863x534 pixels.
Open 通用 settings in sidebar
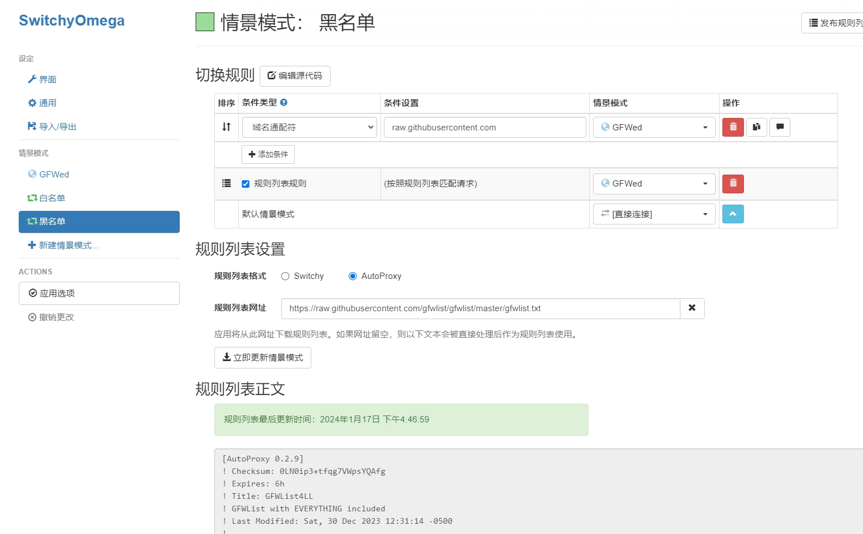click(x=42, y=103)
